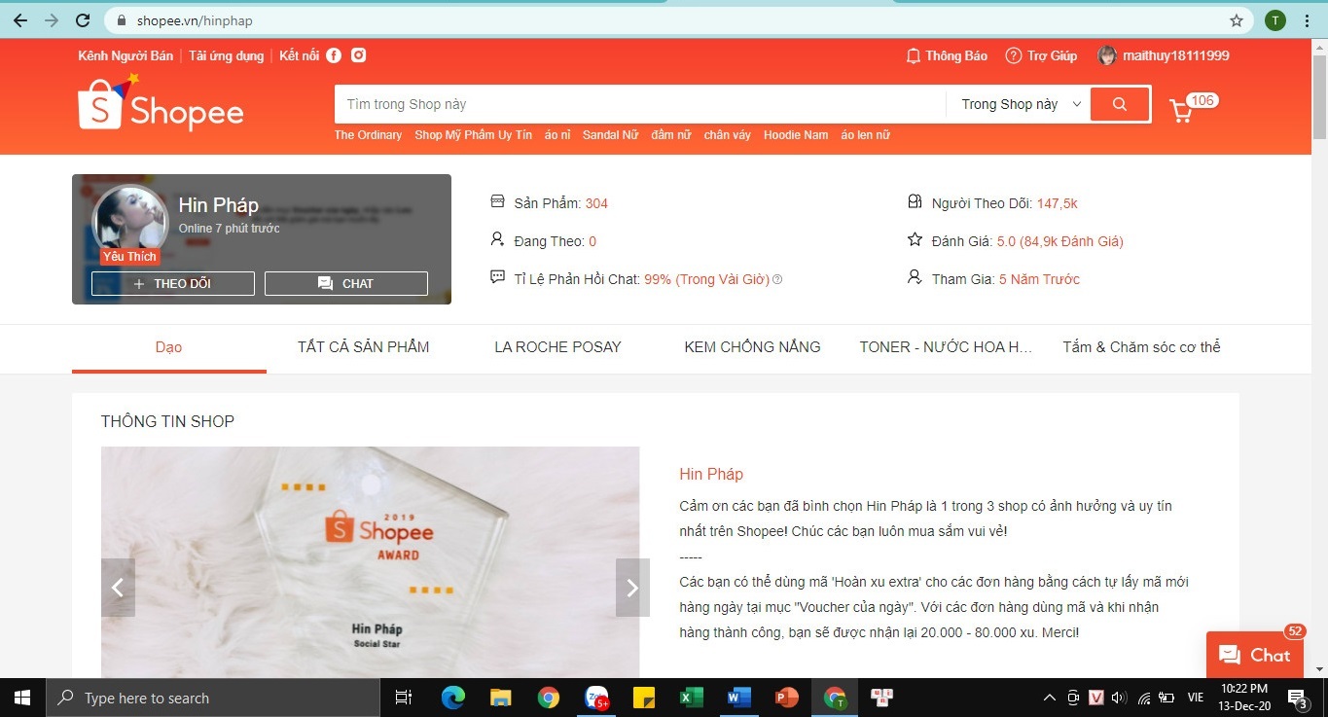Open the Tải ứng dụng link
The height and width of the screenshot is (717, 1328).
(227, 55)
